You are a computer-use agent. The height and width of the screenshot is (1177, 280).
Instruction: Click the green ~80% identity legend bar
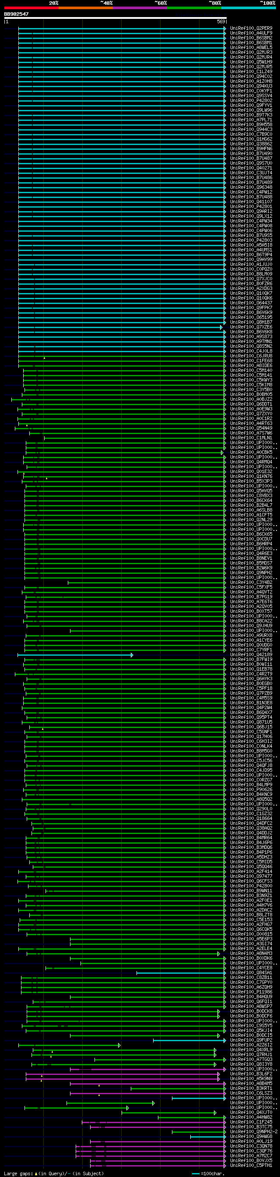pos(194,8)
